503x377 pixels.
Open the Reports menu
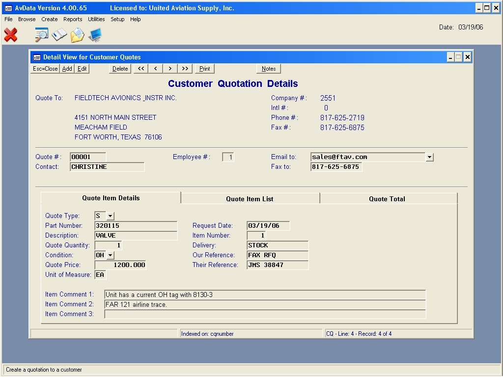point(73,19)
